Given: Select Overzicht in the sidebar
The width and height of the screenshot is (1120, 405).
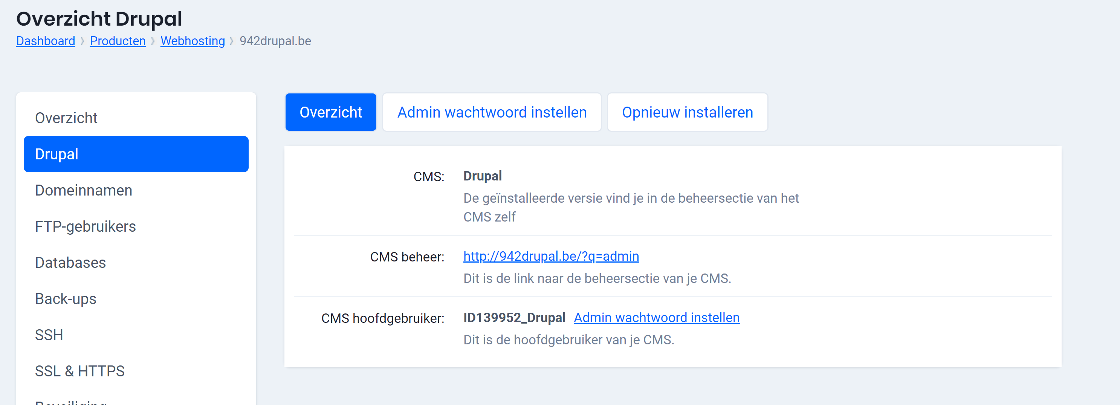Looking at the screenshot, I should click(66, 118).
